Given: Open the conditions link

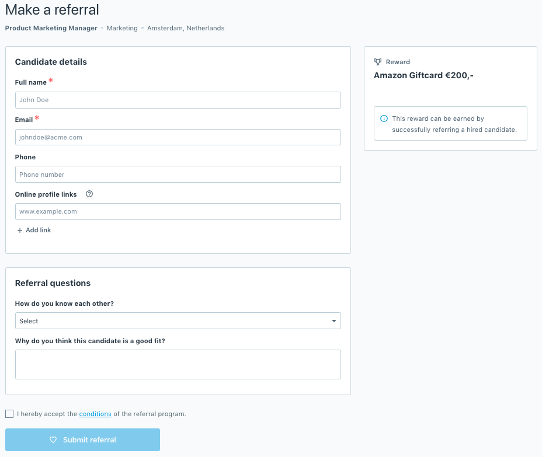Looking at the screenshot, I should pyautogui.click(x=95, y=413).
